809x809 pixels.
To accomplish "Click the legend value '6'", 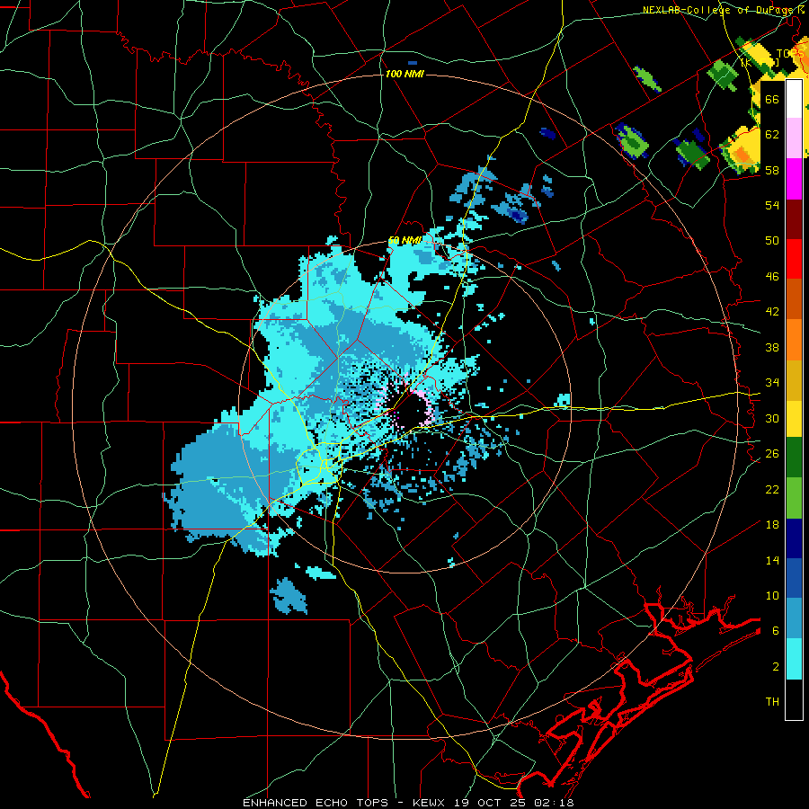I will coord(776,631).
